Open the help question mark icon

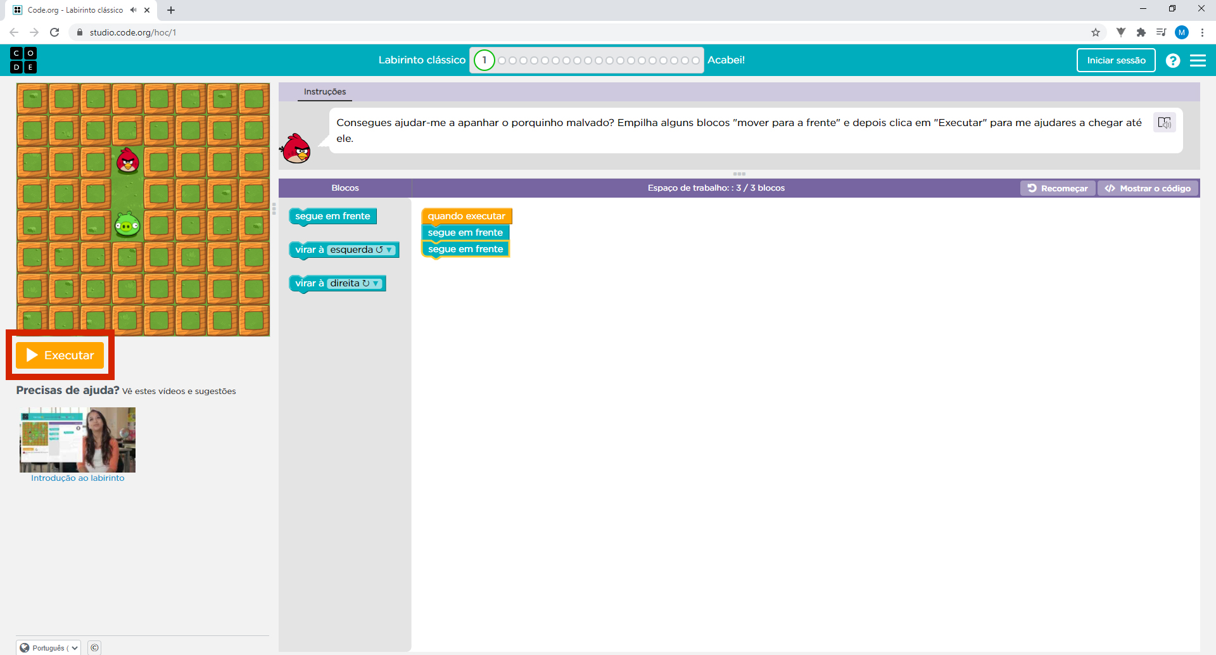point(1173,60)
